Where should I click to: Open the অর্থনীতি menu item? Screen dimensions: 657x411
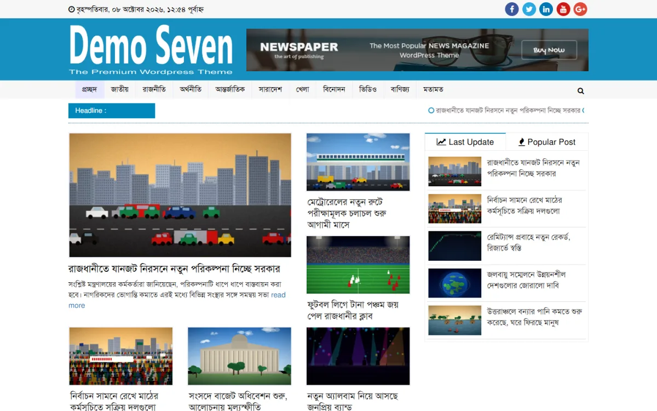click(x=191, y=89)
